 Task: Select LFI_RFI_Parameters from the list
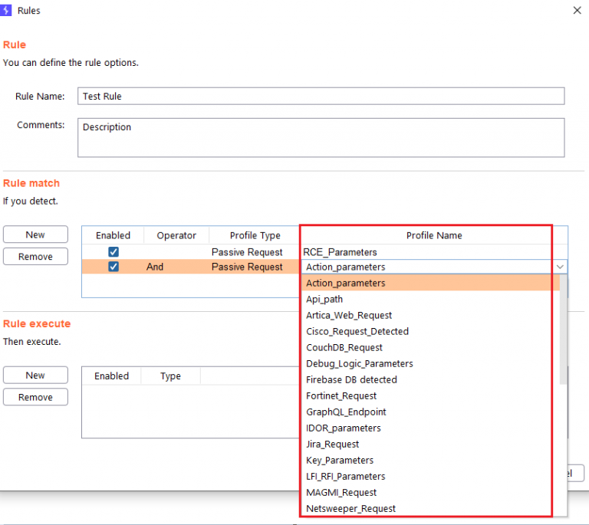pos(345,476)
